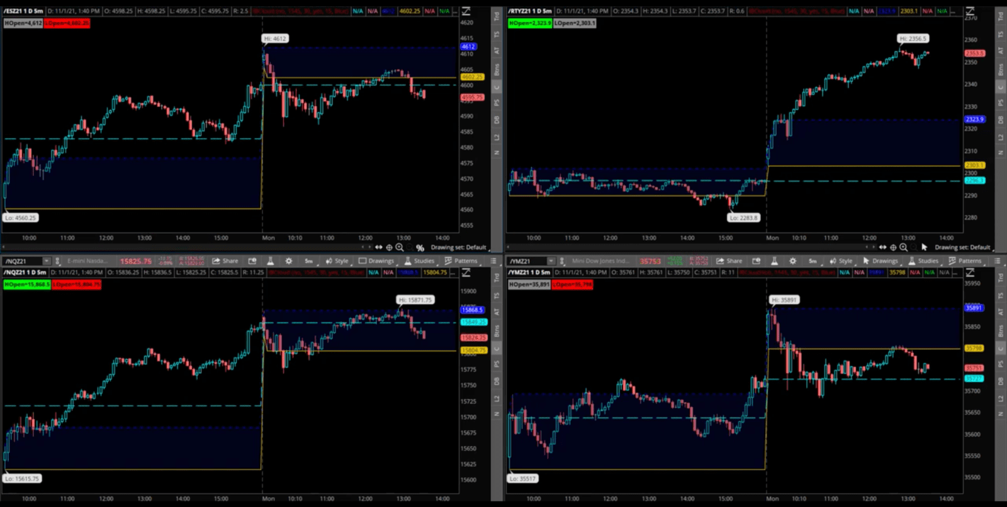Open Studies menu in /NQZ21 toolbar
This screenshot has width=1007, height=507.
click(419, 261)
